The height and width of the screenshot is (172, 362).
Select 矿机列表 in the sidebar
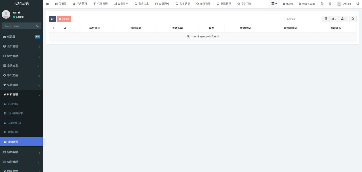coord(13,104)
